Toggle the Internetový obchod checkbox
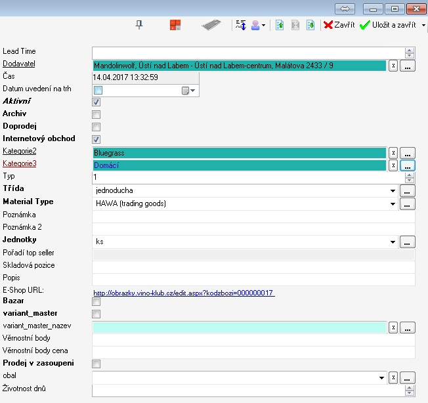428x403 pixels. (96, 139)
